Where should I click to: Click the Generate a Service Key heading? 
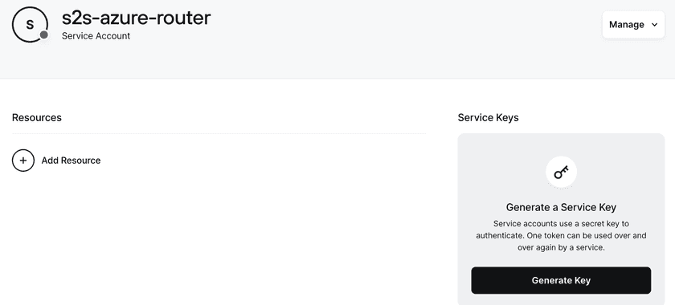tap(561, 207)
